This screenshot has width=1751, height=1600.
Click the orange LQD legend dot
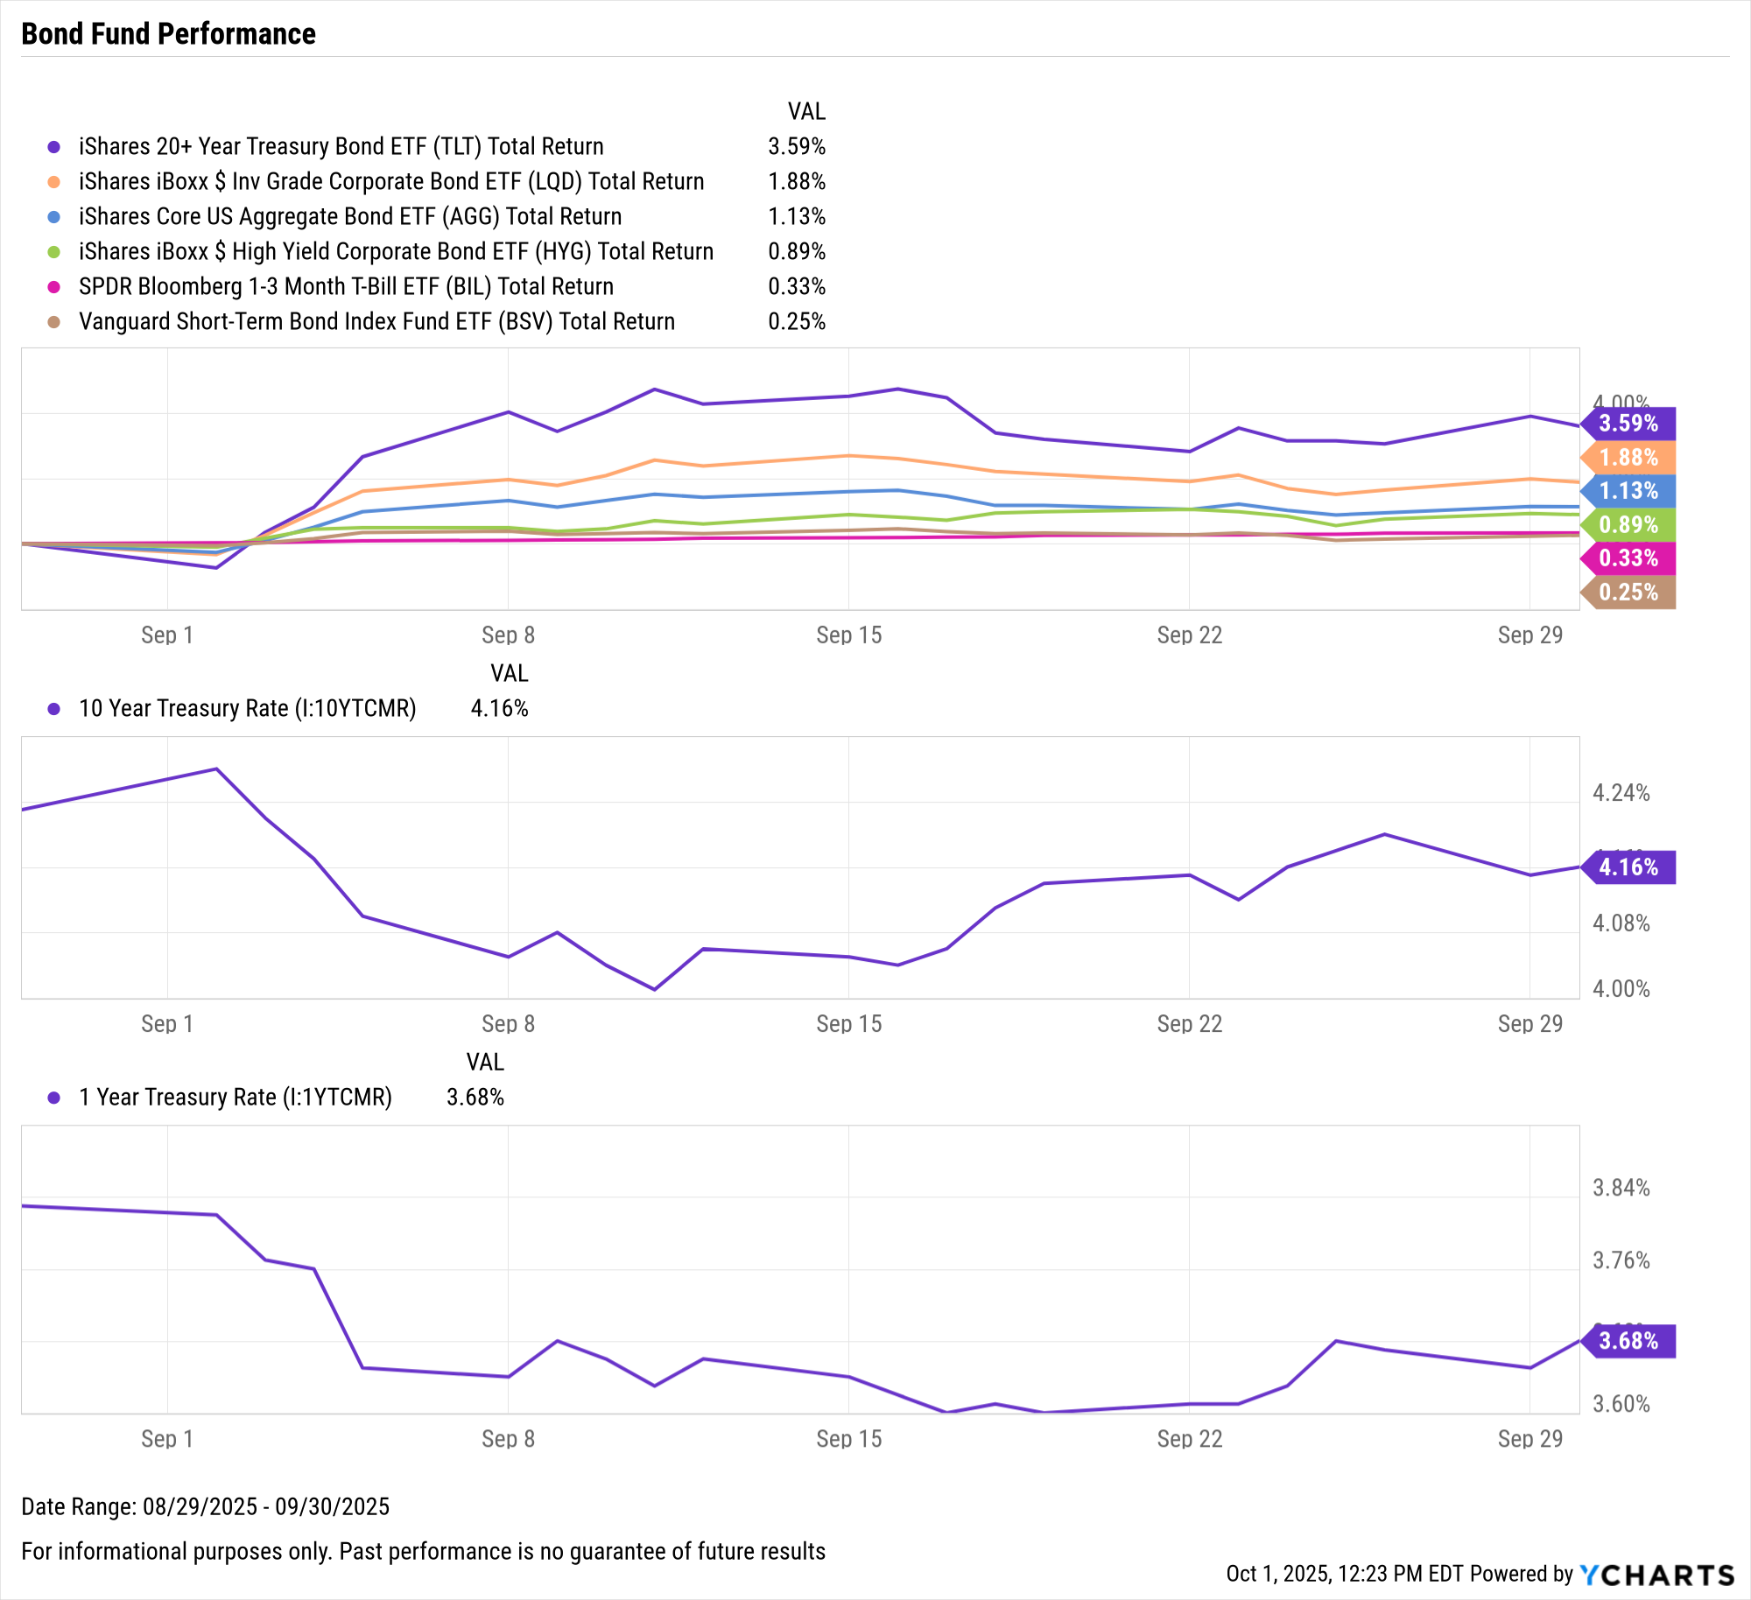pos(54,182)
